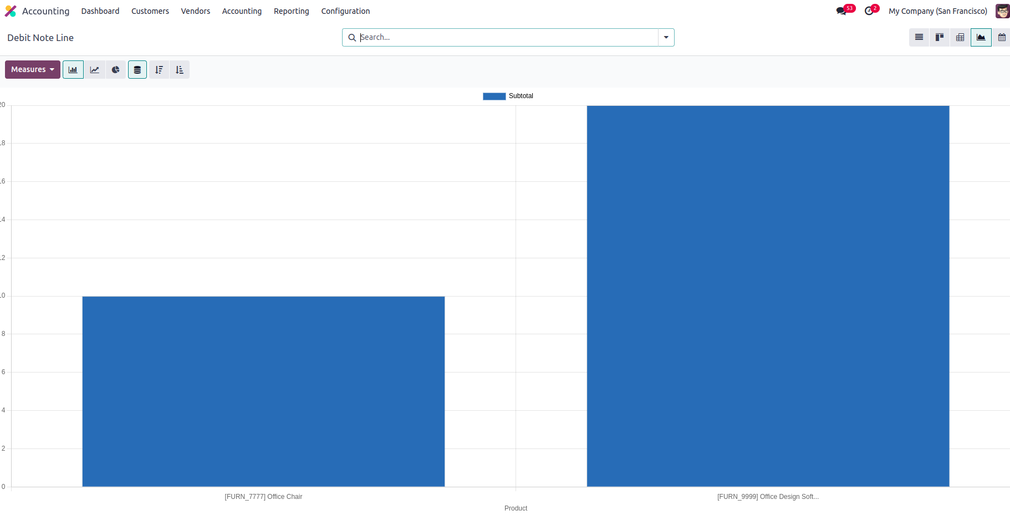Switch to bar chart mode
The height and width of the screenshot is (515, 1010).
point(73,70)
